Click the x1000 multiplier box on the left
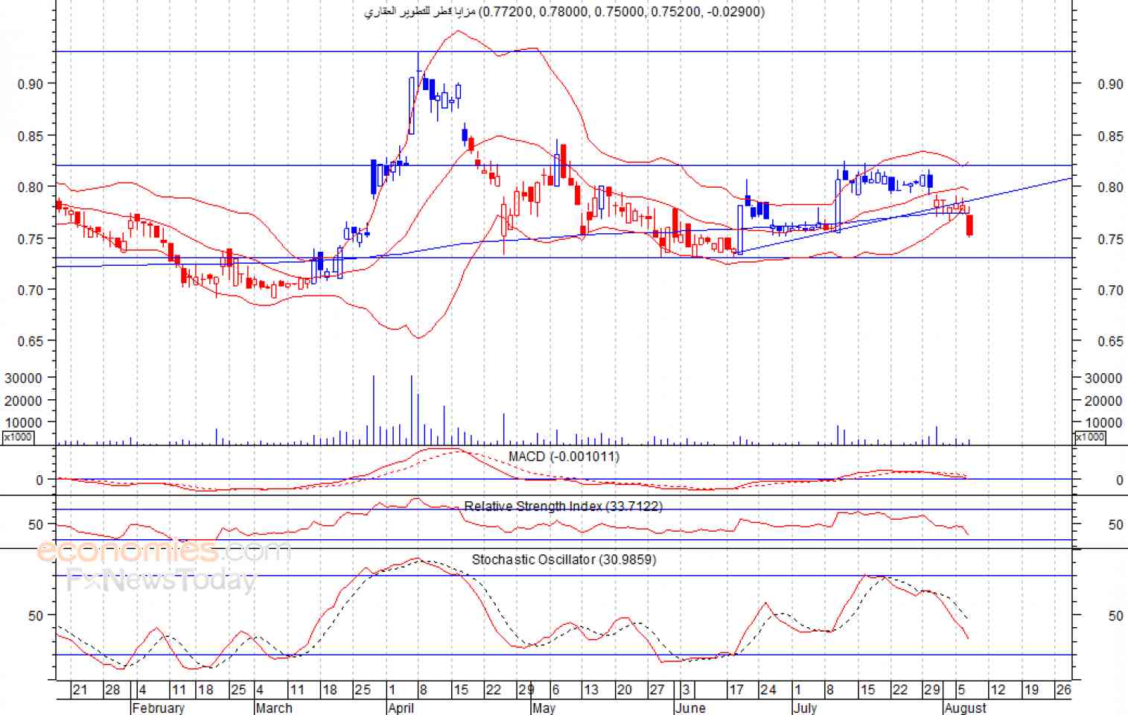Screen dimensions: 1128x715 [x=18, y=437]
